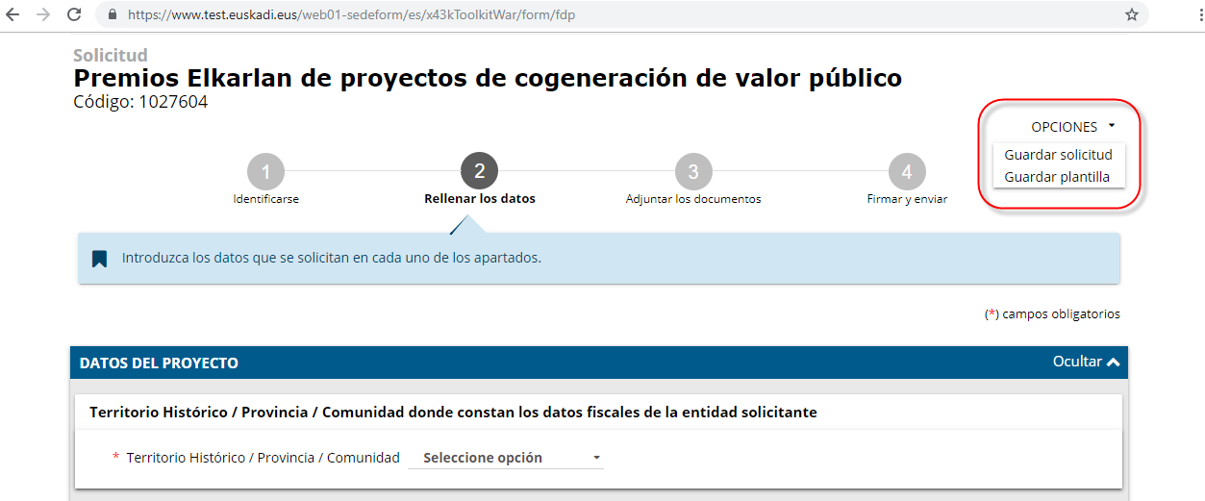The image size is (1205, 501).
Task: Click the padlock site security icon
Action: 113,15
